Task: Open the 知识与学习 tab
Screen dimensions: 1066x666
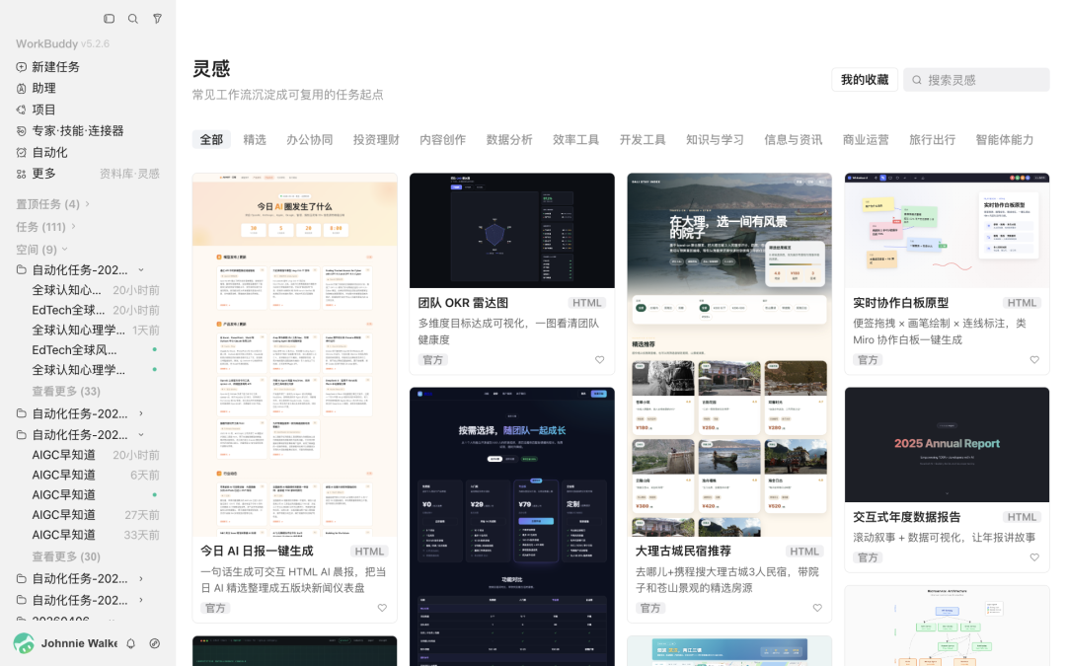Action: 715,139
